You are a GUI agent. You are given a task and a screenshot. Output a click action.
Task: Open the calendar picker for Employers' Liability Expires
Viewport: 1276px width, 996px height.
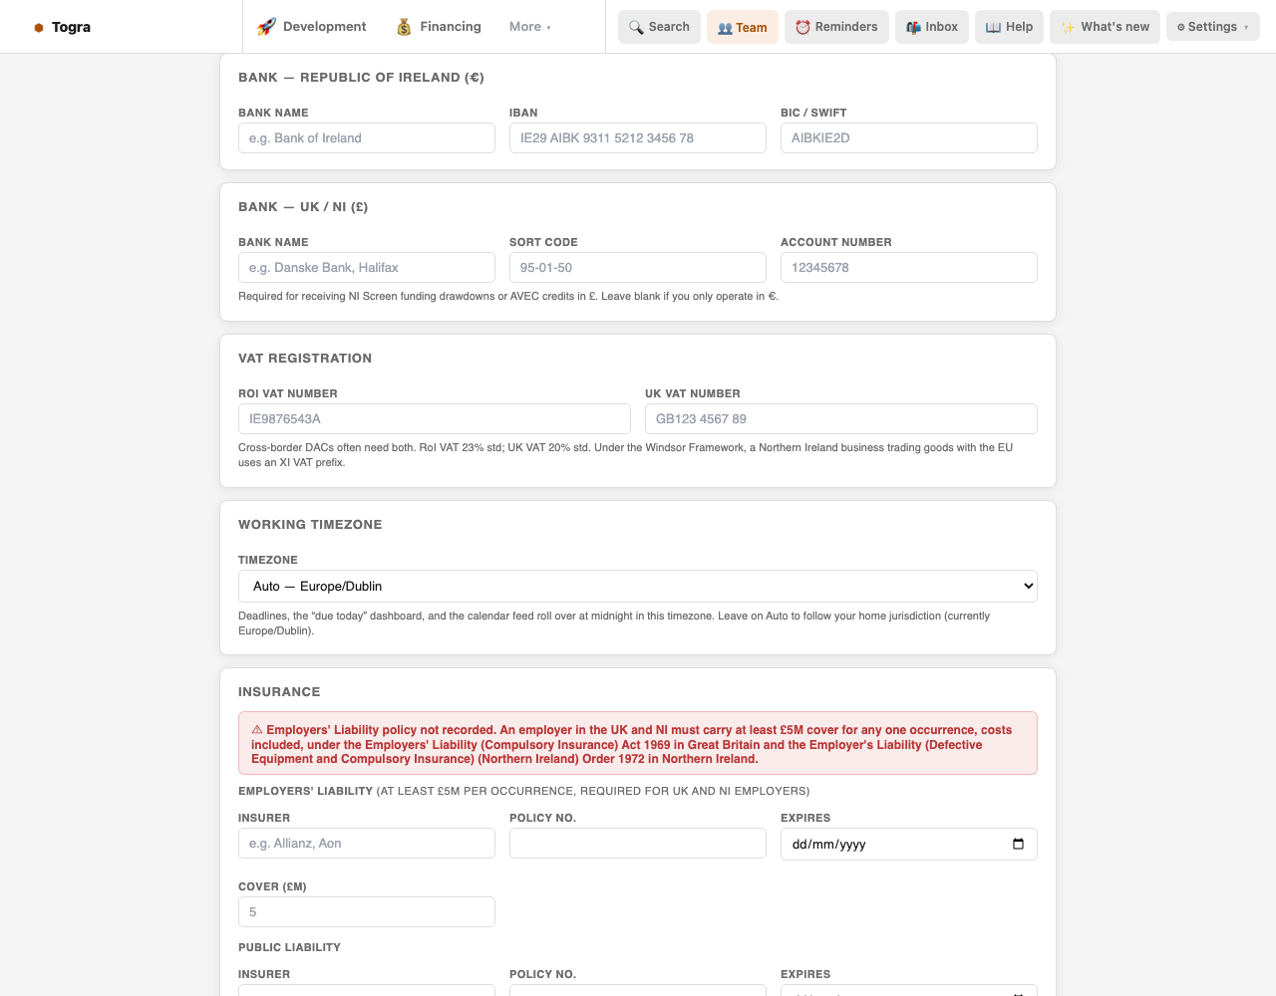coord(1018,844)
